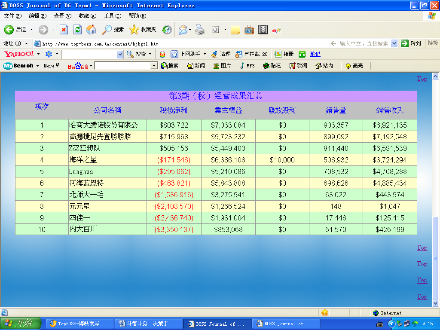Open the 收藏夹 favorites button

143,30
